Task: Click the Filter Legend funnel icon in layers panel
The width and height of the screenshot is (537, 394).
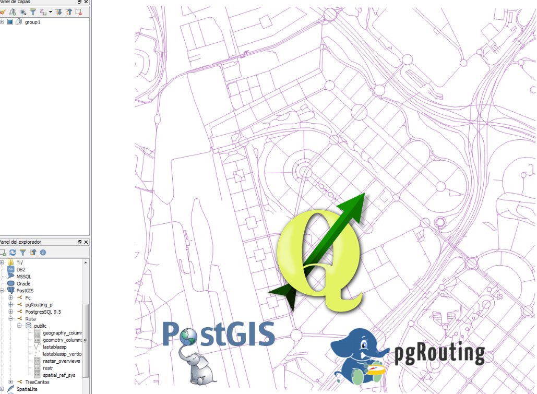Action: click(33, 12)
